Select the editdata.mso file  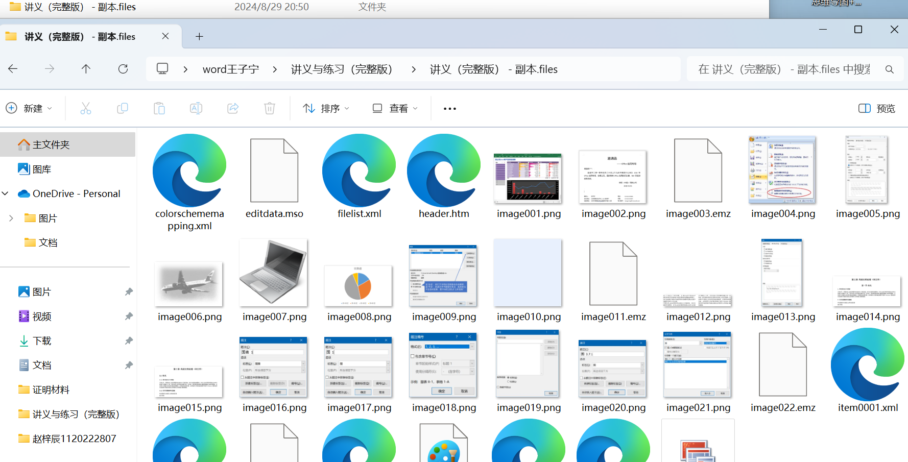(274, 171)
